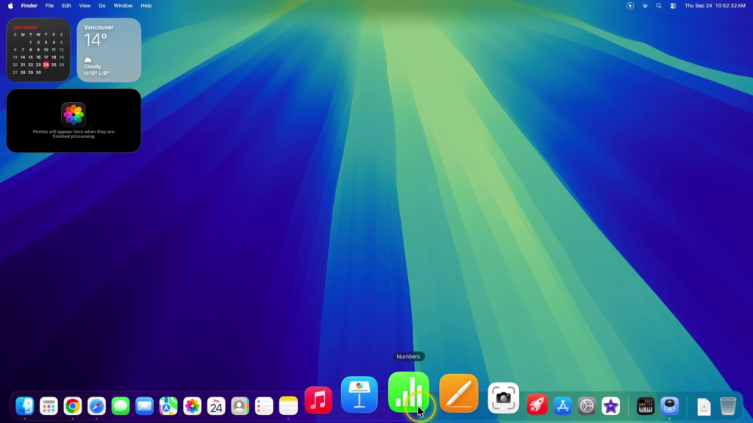The image size is (753, 423).
Task: Open Notes from the Dock
Action: [288, 406]
